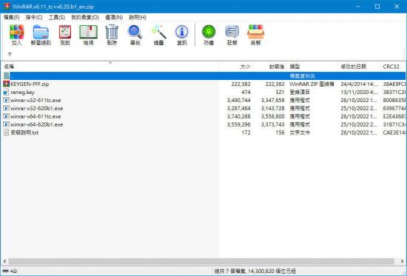The image size is (407, 276).
Task: Click the packed size 321 of rarreg.key
Action: [x=280, y=92]
